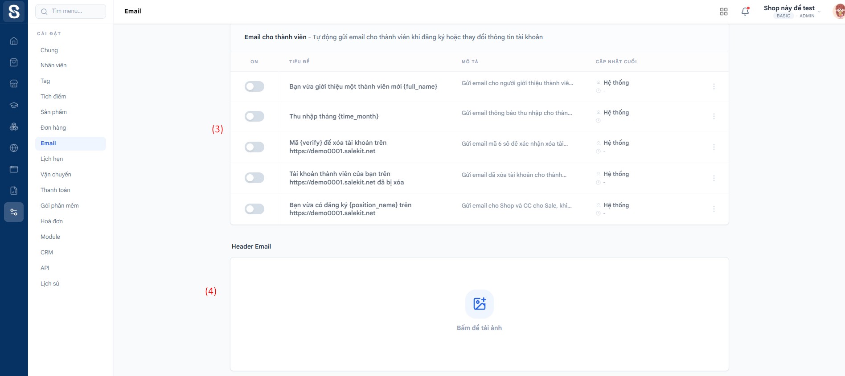Screen dimensions: 845x376
Task: Turn on 'Tài khoản thành viên' deleted email toggle
Action: click(254, 178)
